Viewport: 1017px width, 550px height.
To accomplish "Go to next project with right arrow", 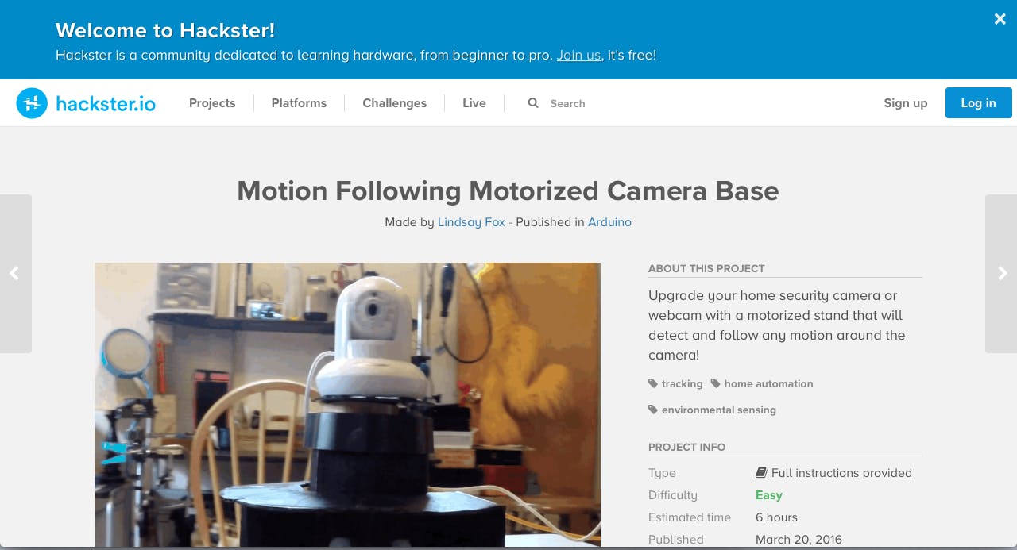I will click(1001, 273).
